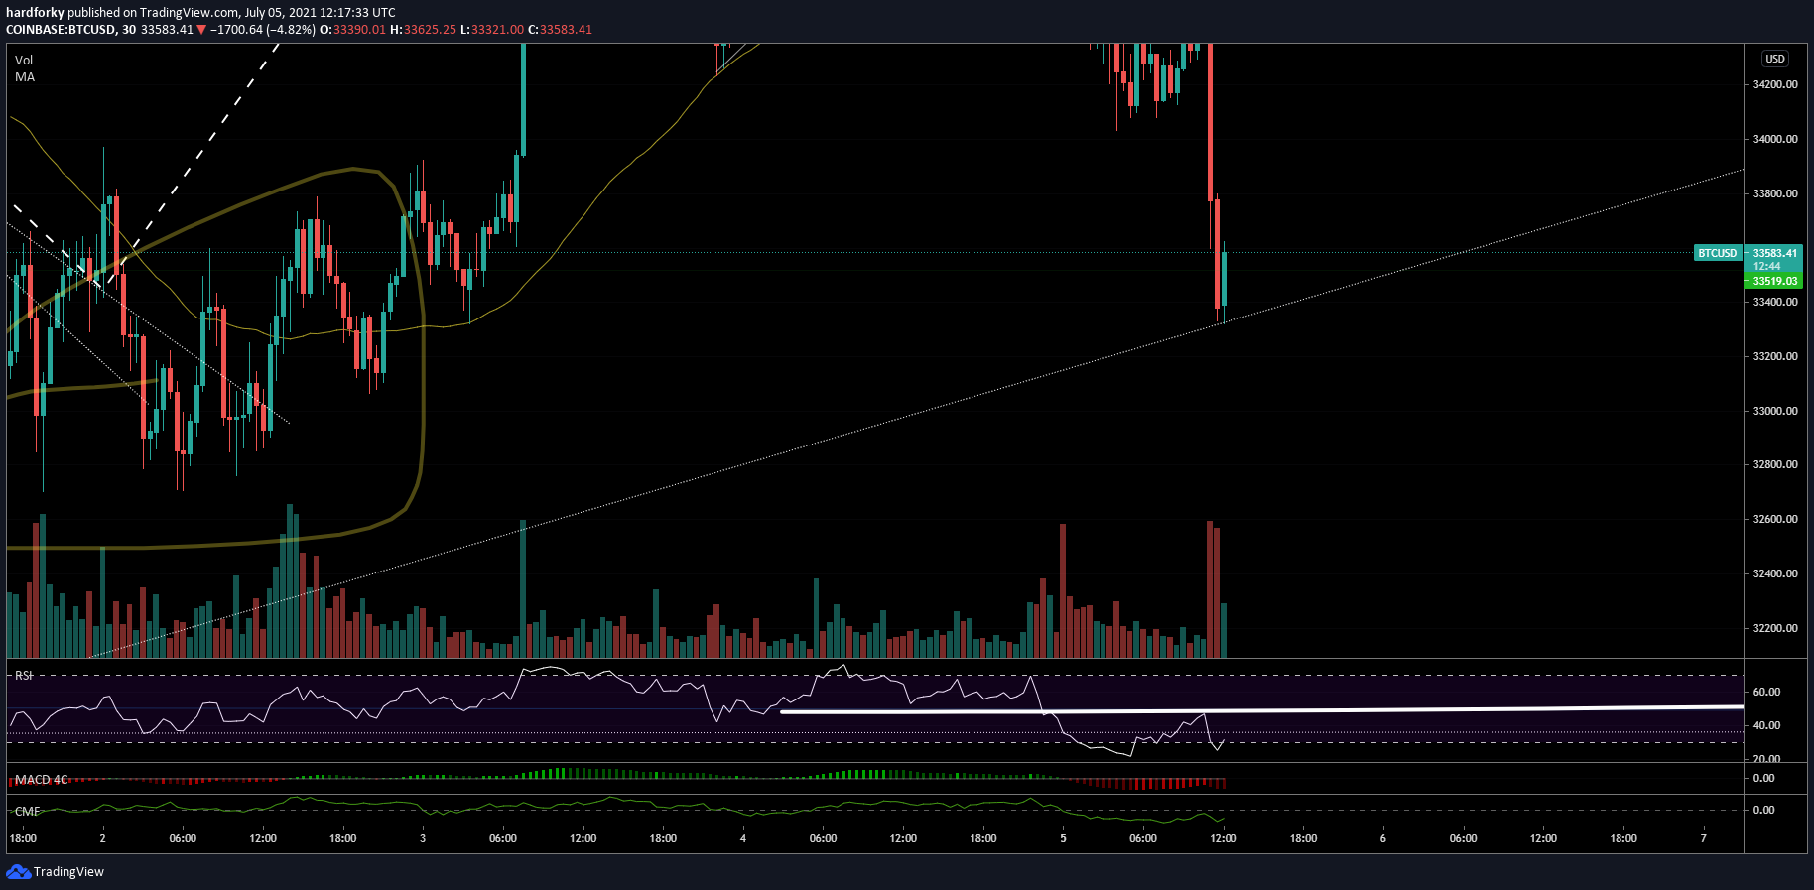The image size is (1814, 890).
Task: Click the 33583.41 current price label
Action: click(x=1774, y=253)
